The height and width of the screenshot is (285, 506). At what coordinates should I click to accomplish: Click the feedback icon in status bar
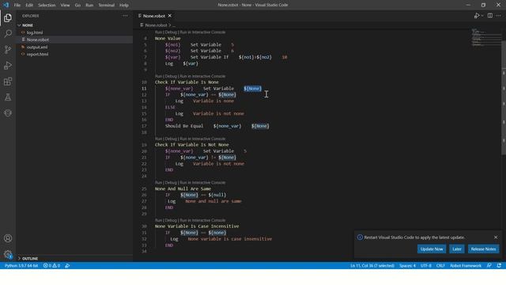point(489,266)
